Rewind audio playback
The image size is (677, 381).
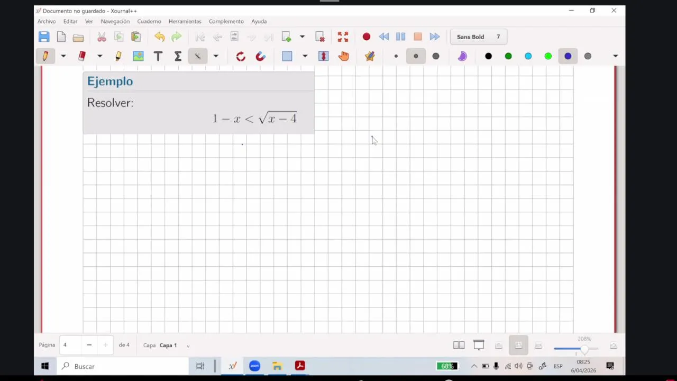(x=384, y=37)
